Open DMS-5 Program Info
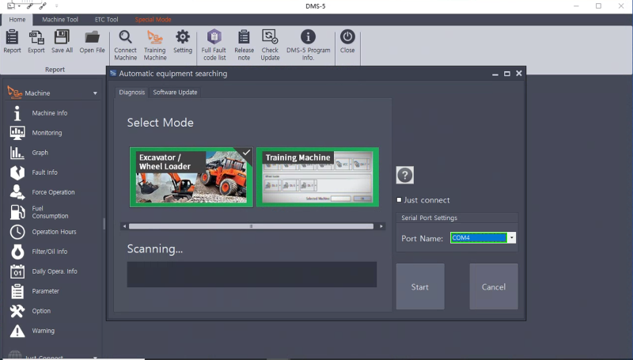The height and width of the screenshot is (360, 633). click(x=308, y=44)
